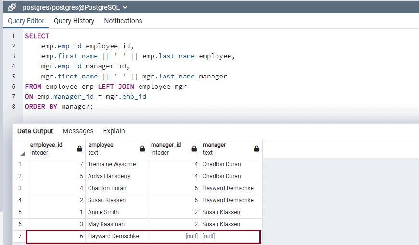Image resolution: width=419 pixels, height=245 pixels.
Task: Click line number 6 in the editor gutter
Action: (13, 86)
